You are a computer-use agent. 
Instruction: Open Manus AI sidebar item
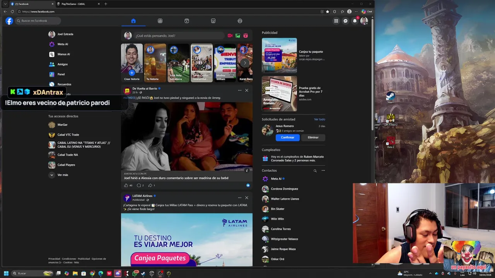click(63, 54)
